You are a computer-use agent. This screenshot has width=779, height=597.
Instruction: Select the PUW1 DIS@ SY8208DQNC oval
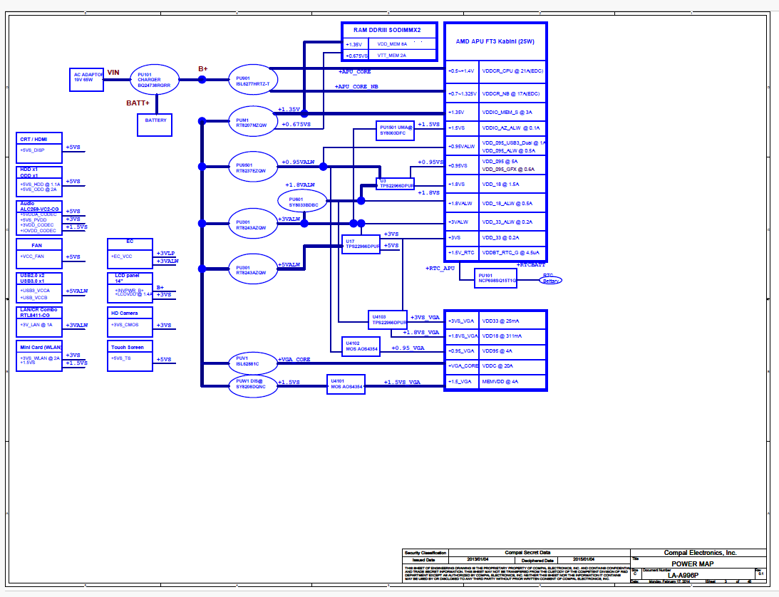coord(253,385)
